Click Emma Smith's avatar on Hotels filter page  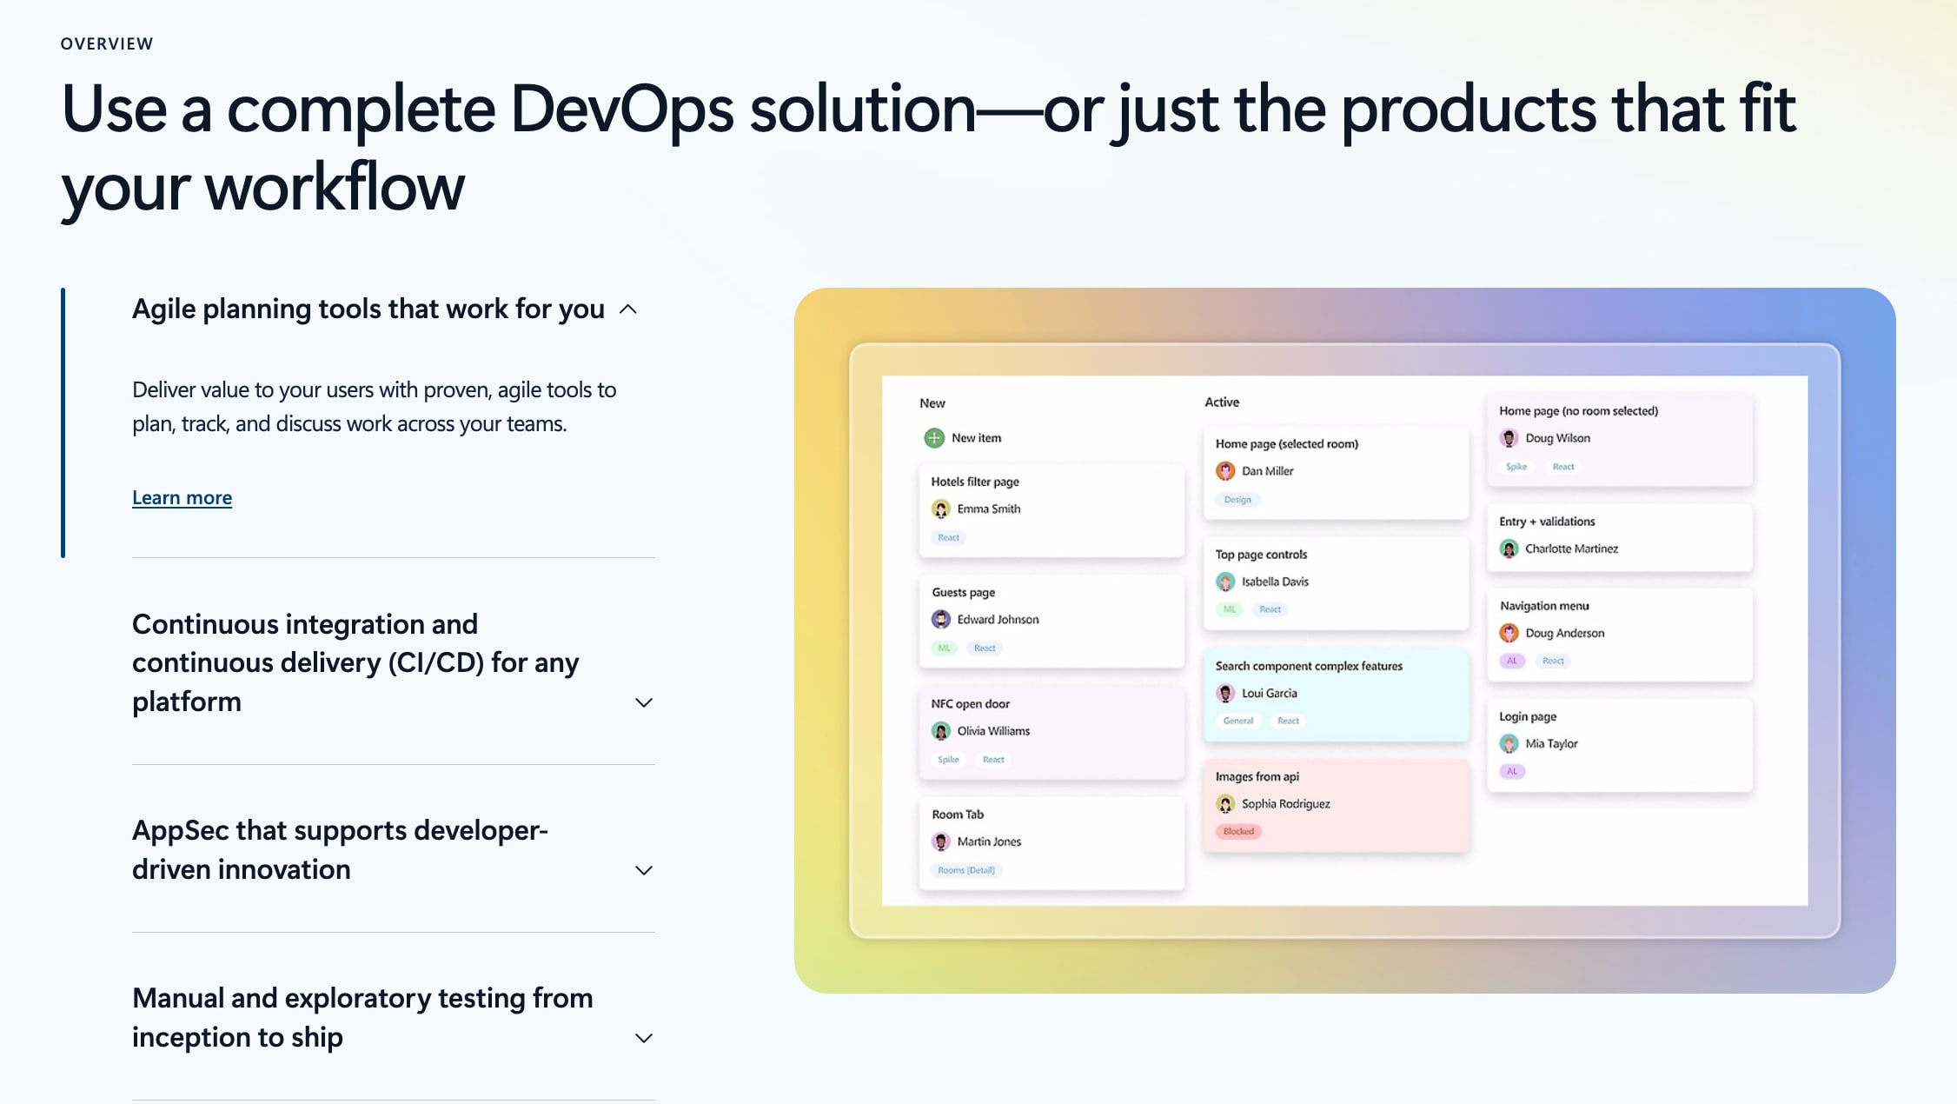point(940,509)
